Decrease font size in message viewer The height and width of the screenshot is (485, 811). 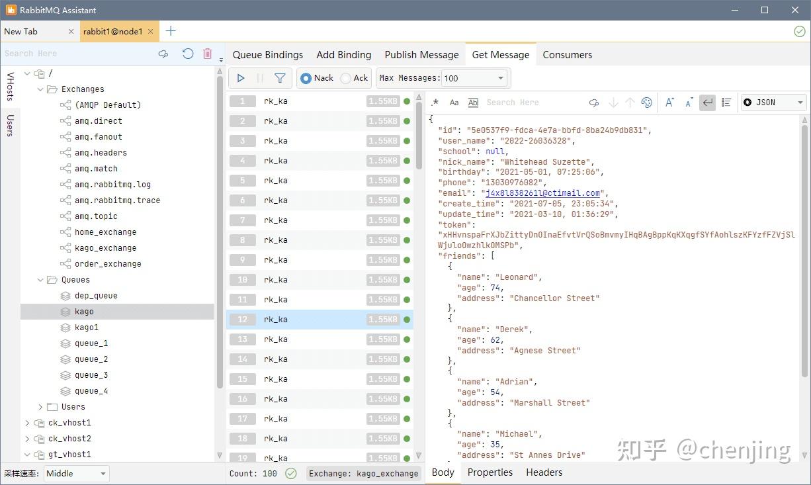(x=689, y=103)
